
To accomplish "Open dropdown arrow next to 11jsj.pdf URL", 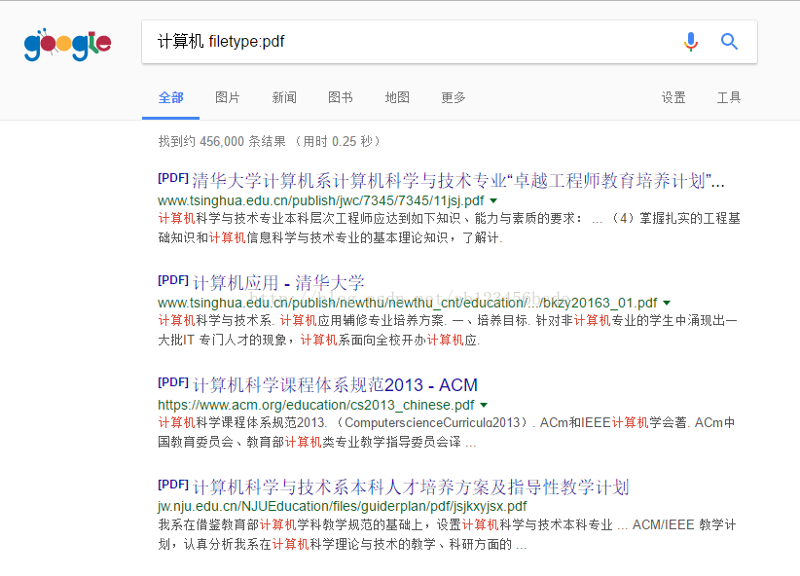I will (493, 200).
